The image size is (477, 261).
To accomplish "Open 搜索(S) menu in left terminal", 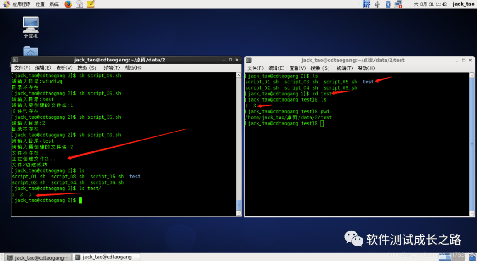I will (87, 68).
